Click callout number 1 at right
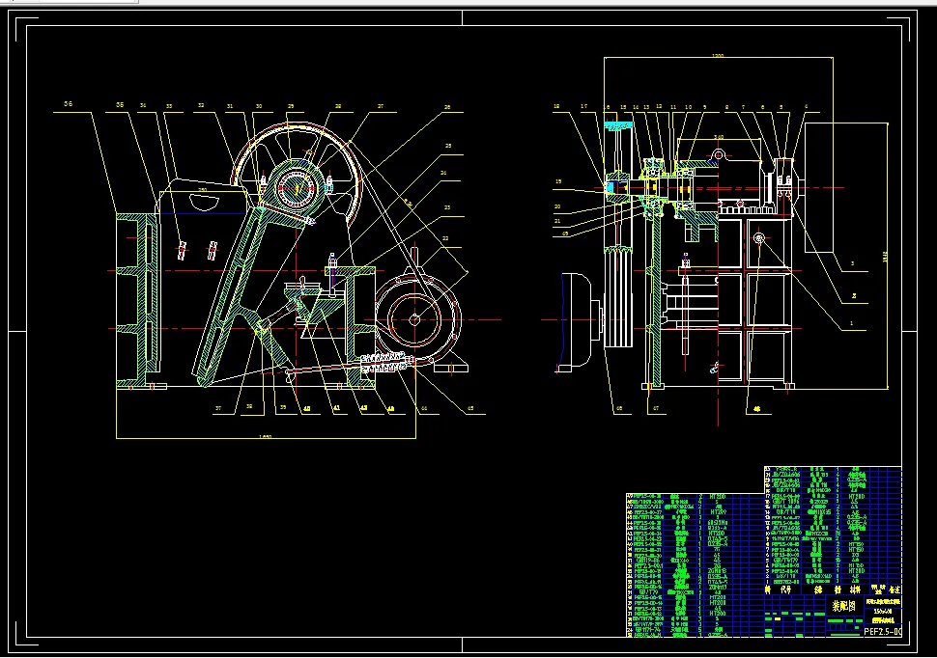The width and height of the screenshot is (937, 658). pos(851,323)
